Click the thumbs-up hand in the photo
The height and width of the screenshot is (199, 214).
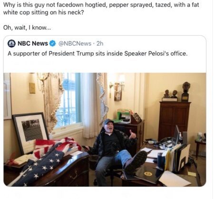(132, 135)
